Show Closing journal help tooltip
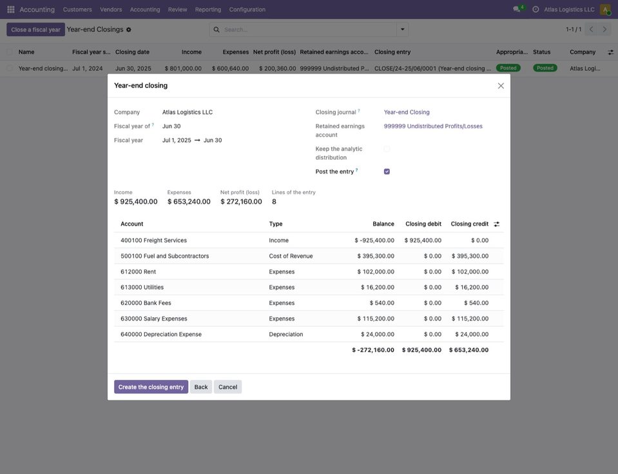 tap(359, 111)
